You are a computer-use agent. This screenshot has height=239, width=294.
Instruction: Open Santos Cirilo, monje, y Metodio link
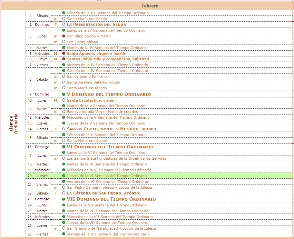tap(111, 129)
